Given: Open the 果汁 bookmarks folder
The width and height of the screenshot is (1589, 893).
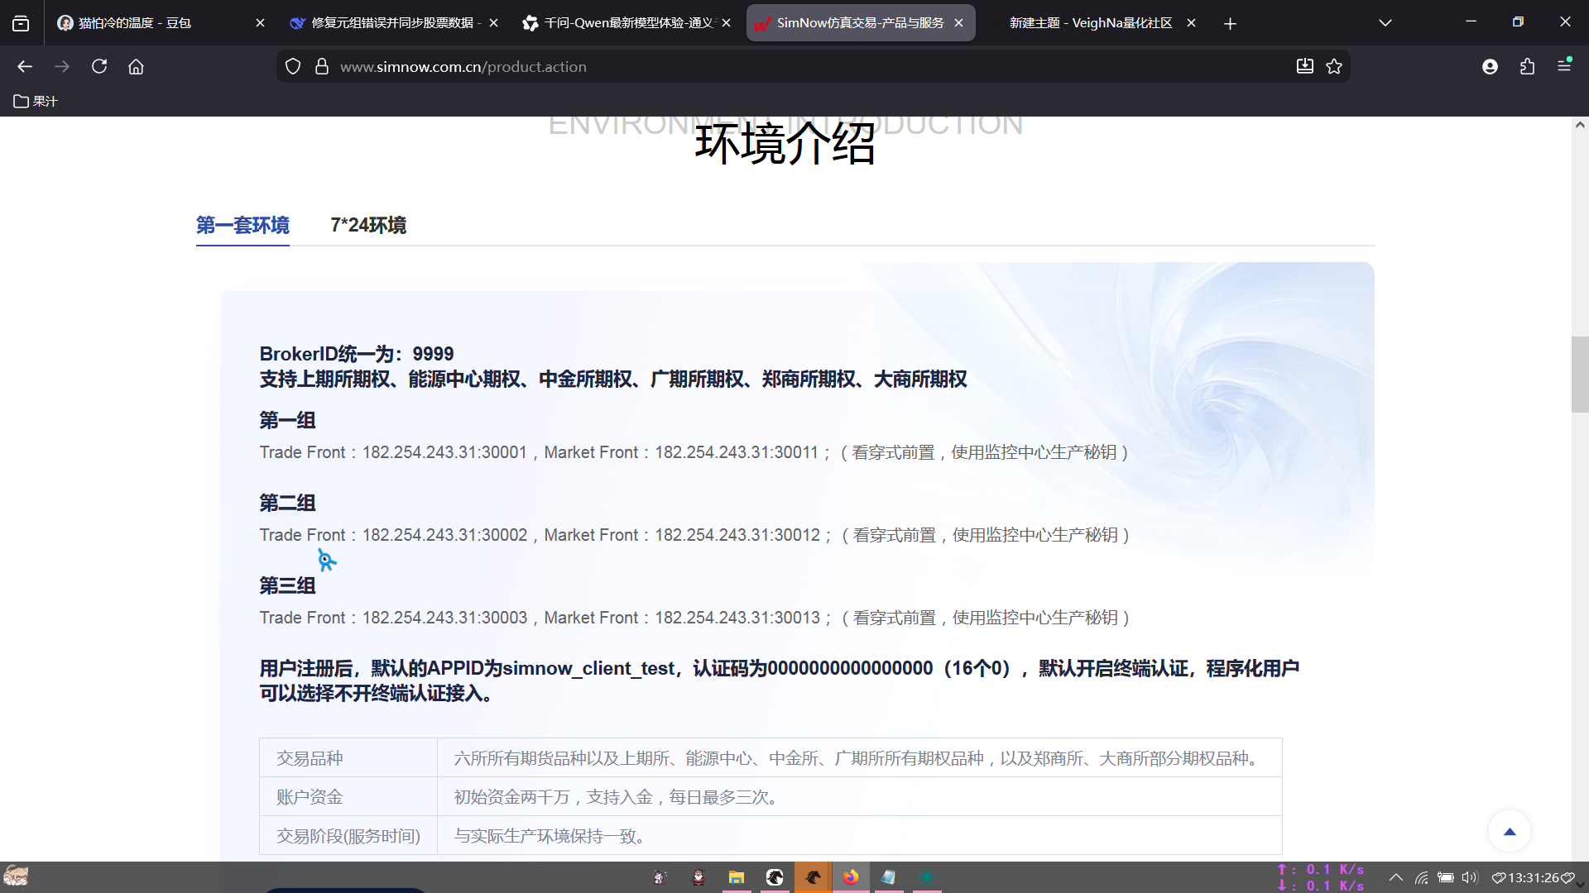Looking at the screenshot, I should point(36,101).
